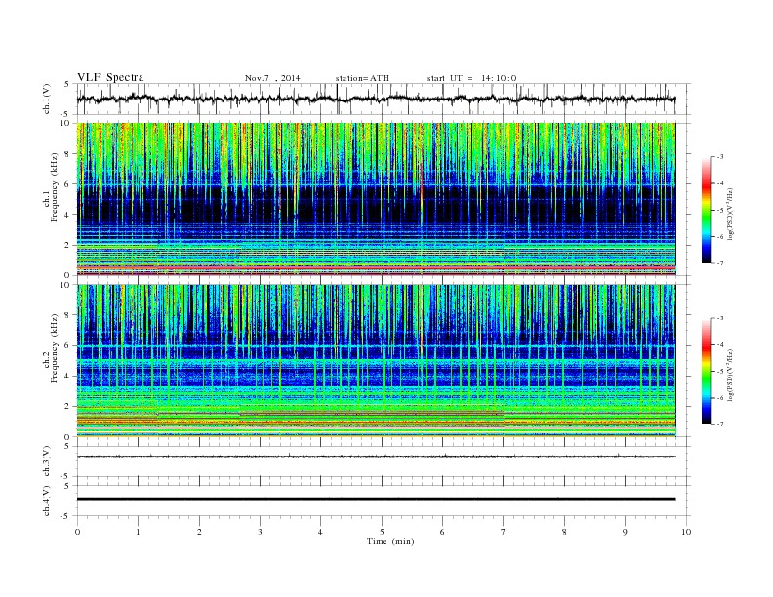773x597 pixels.
Task: Click the 'station=ATH' label
Action: (362, 78)
